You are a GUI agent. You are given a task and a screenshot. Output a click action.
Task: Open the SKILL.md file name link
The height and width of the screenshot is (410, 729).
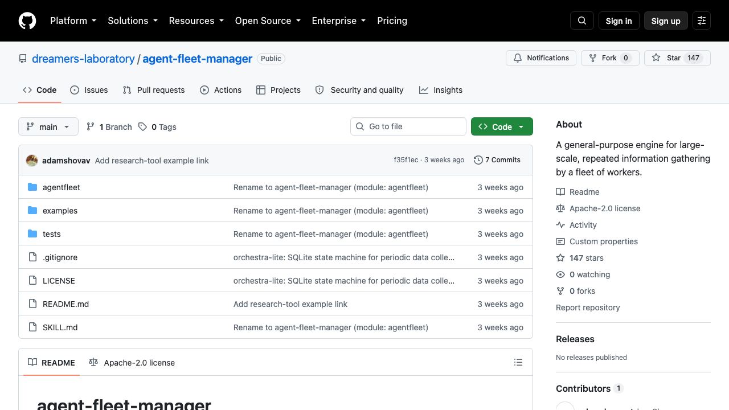(x=60, y=327)
